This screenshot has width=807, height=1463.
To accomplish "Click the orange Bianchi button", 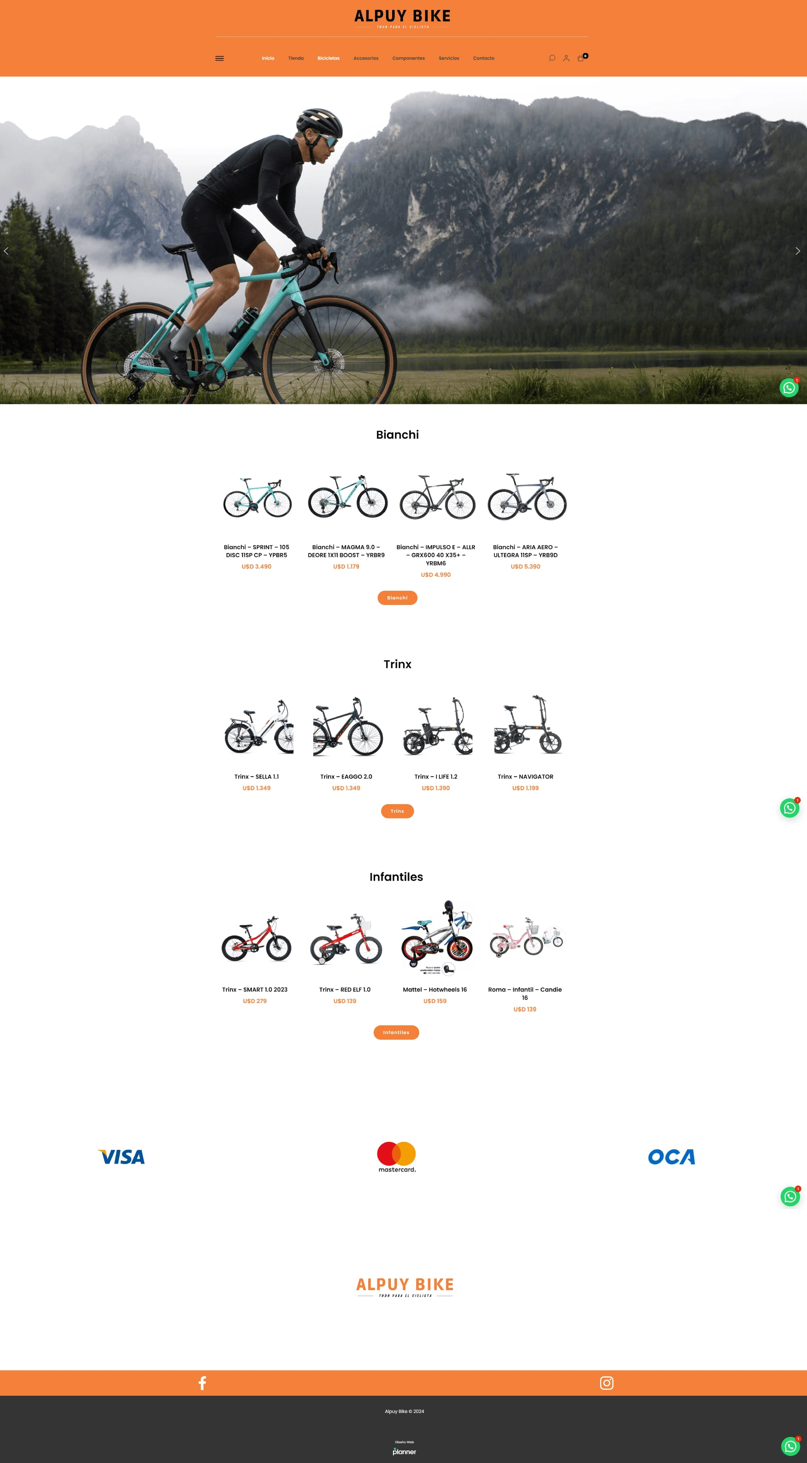I will [x=398, y=598].
